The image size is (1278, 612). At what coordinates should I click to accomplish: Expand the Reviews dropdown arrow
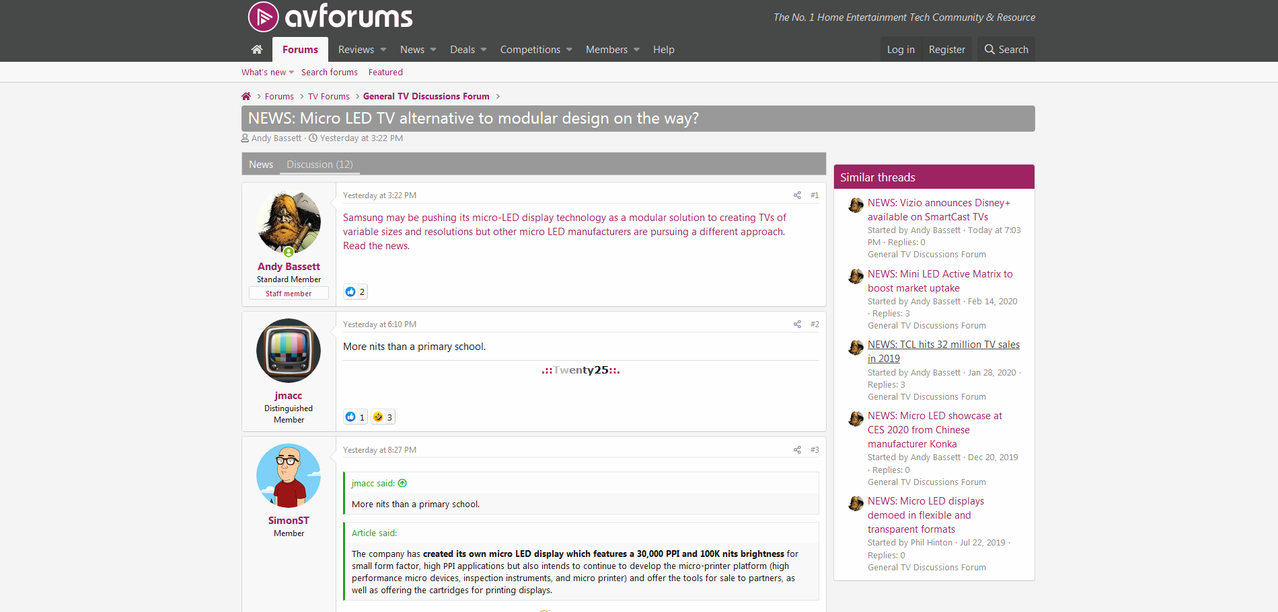tap(383, 50)
